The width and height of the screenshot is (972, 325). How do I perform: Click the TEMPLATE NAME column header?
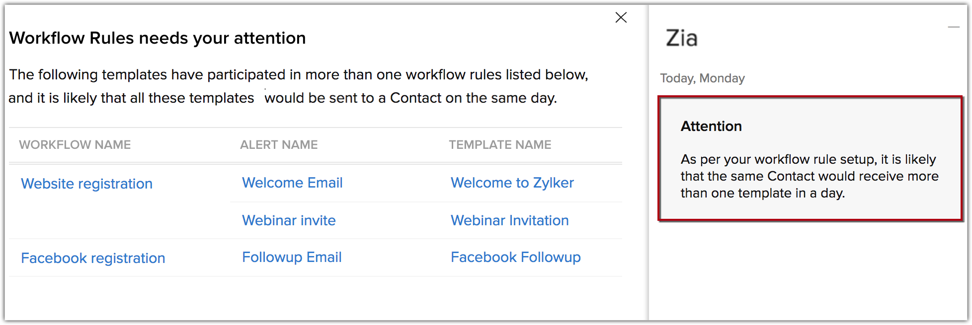pyautogui.click(x=500, y=145)
